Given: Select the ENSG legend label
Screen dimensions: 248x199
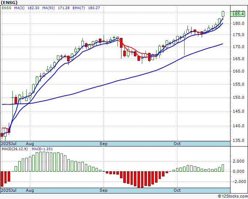Looking at the screenshot, I should coord(7,8).
